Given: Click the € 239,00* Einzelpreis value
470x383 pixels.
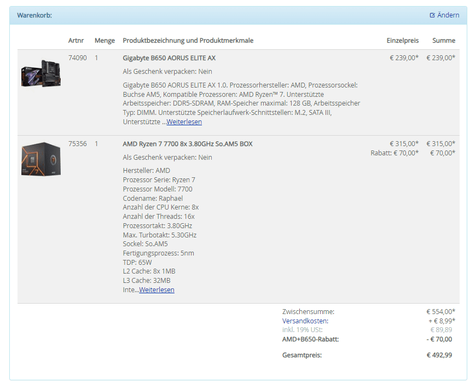Looking at the screenshot, I should tap(404, 58).
